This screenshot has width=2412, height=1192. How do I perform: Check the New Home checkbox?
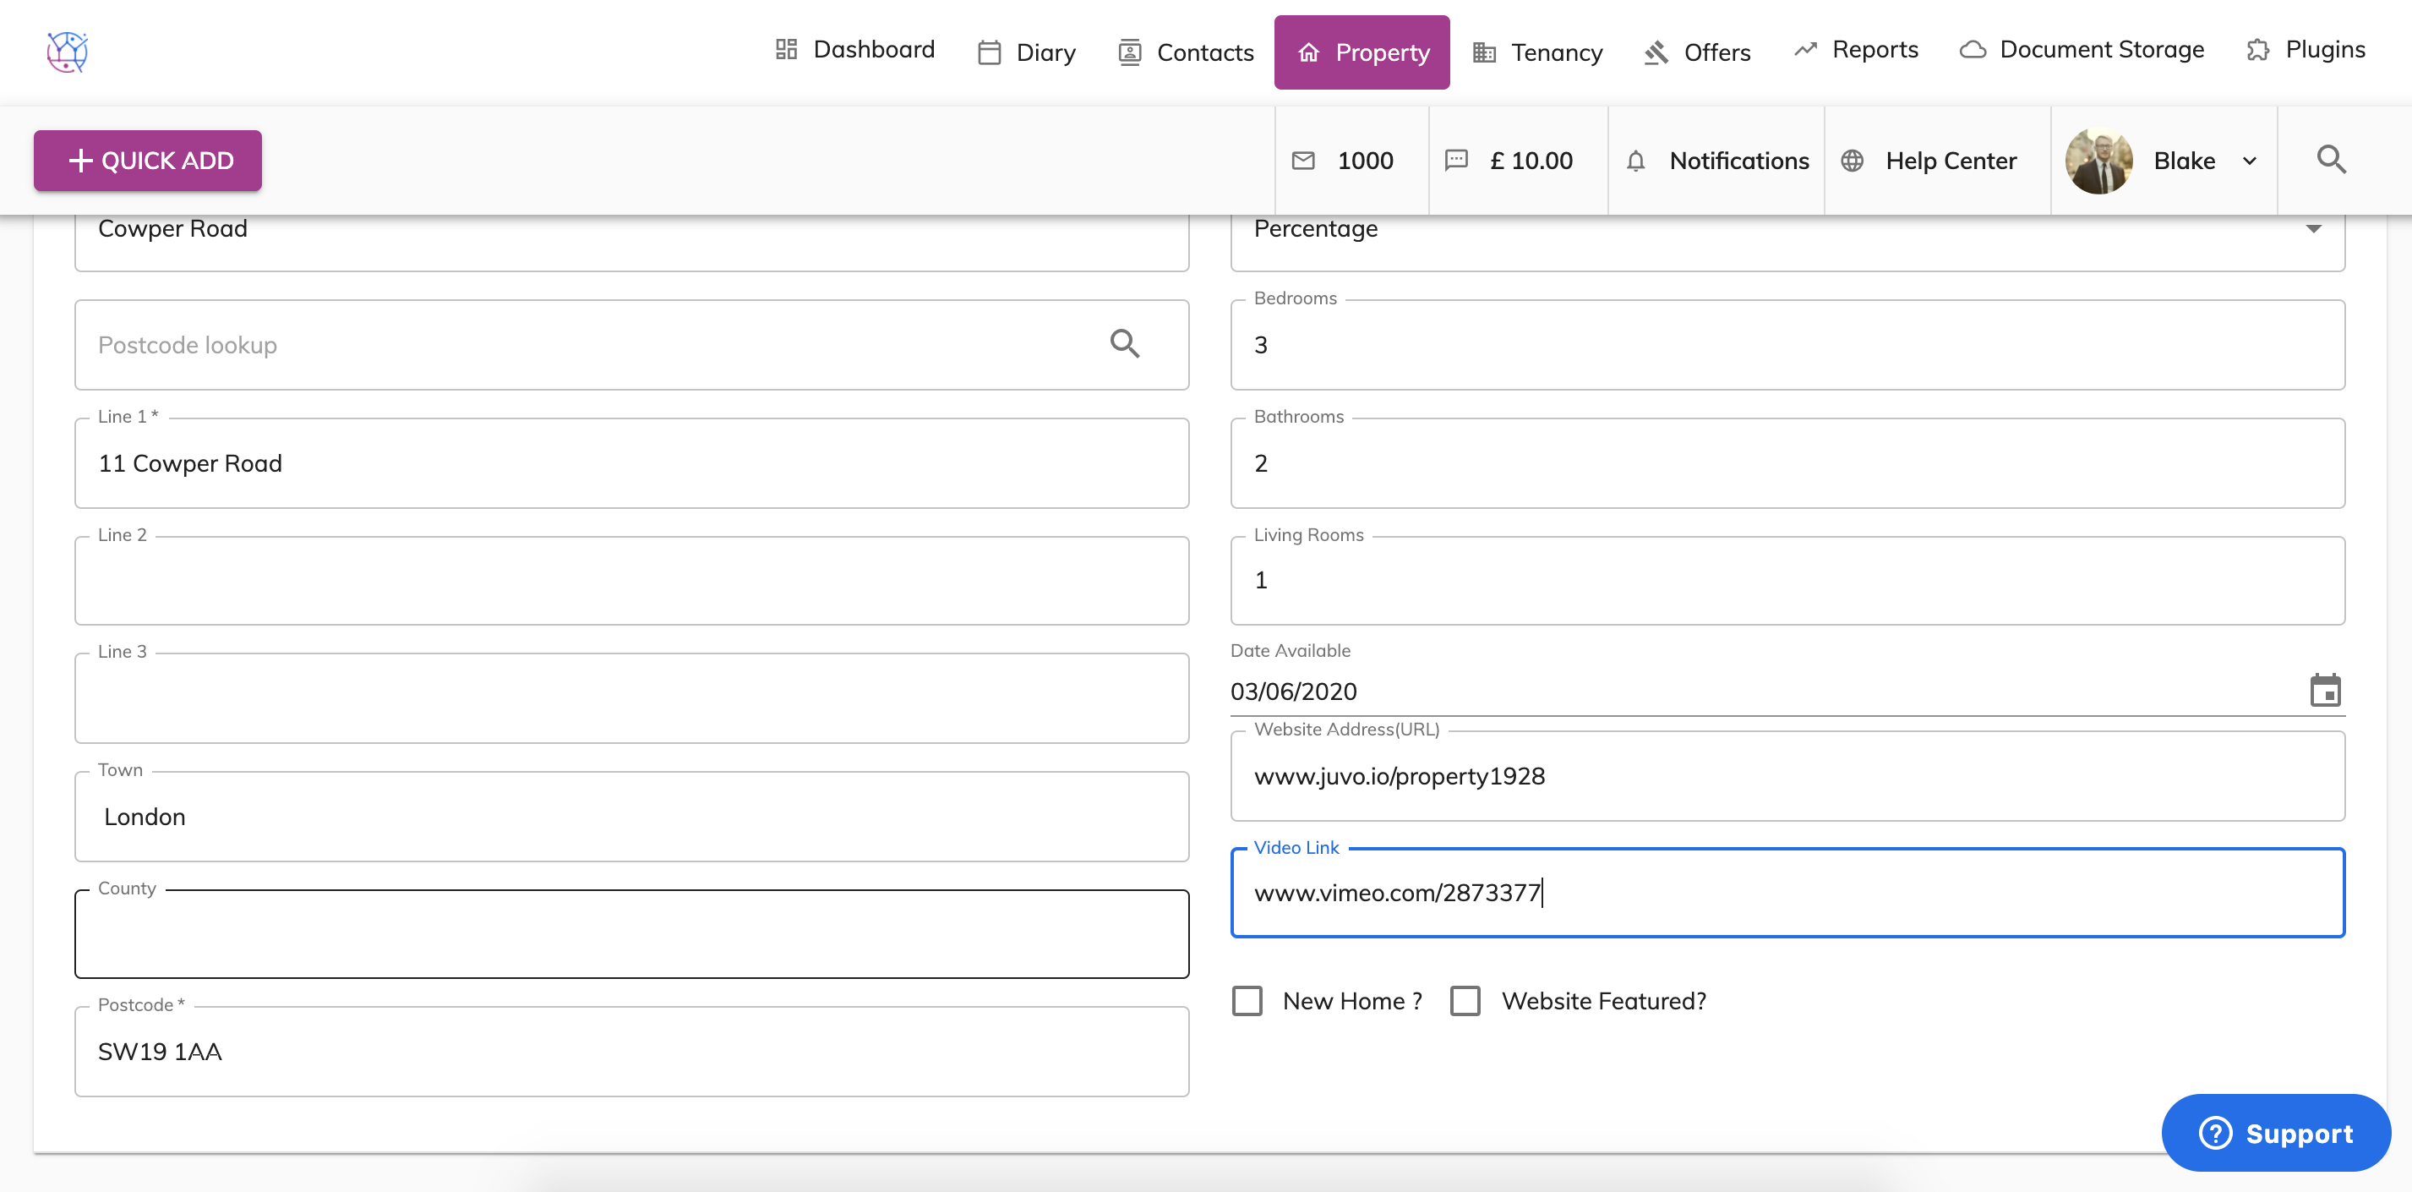coord(1247,1001)
